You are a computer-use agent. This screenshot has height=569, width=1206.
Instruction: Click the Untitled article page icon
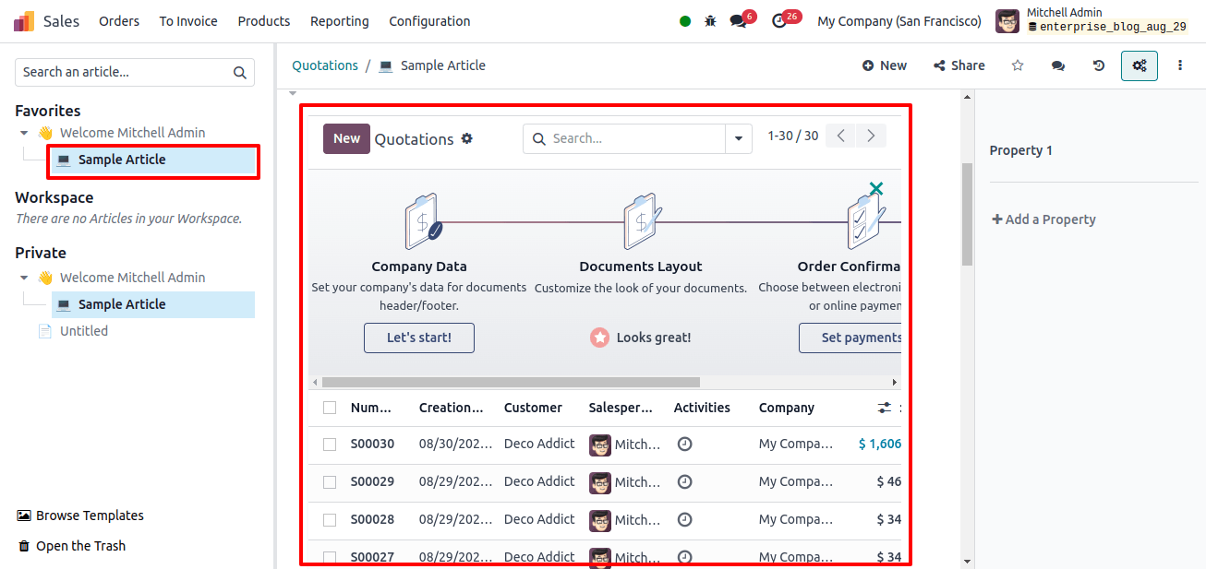(x=44, y=331)
